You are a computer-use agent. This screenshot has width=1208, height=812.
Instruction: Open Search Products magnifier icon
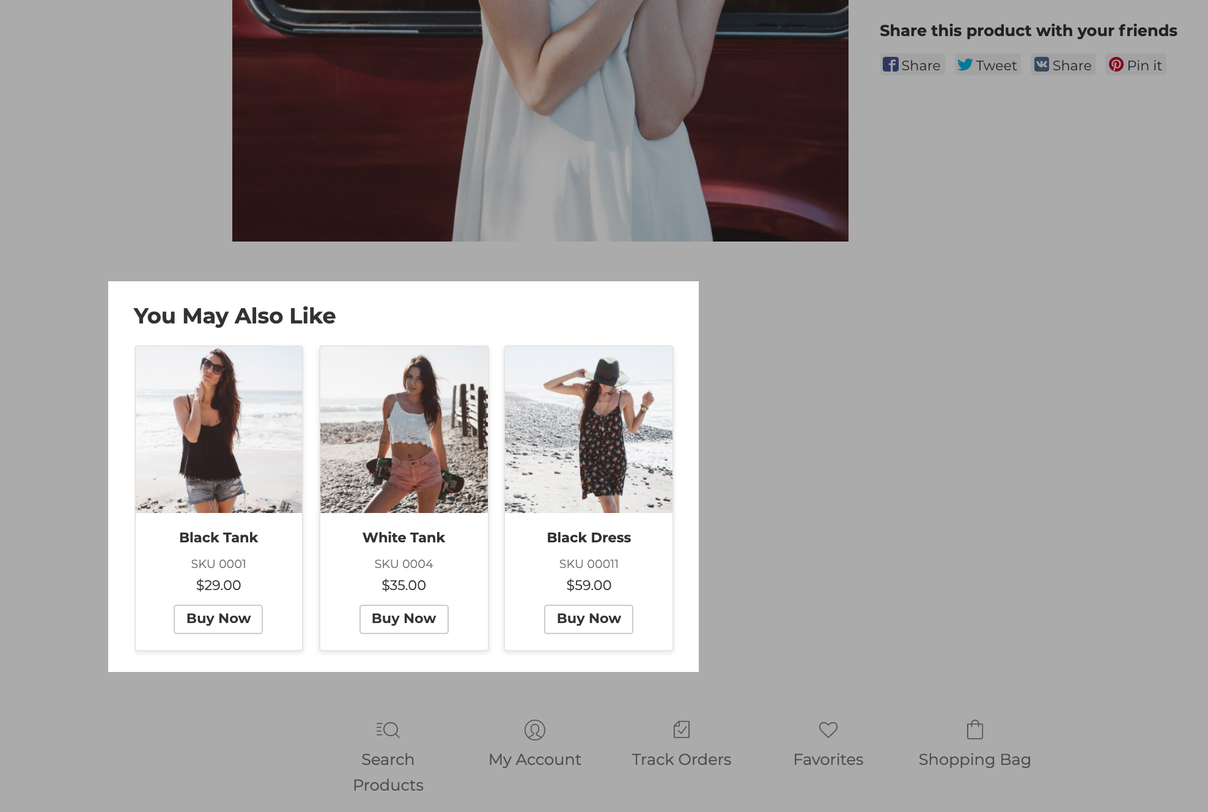(x=388, y=729)
